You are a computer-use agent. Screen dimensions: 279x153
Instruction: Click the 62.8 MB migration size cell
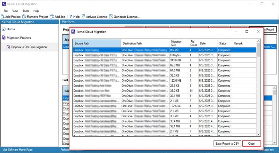point(179,65)
